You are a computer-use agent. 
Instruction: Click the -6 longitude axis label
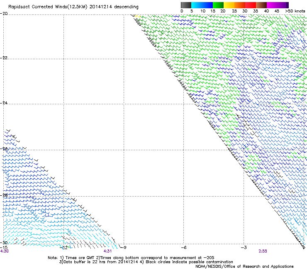[183, 247]
